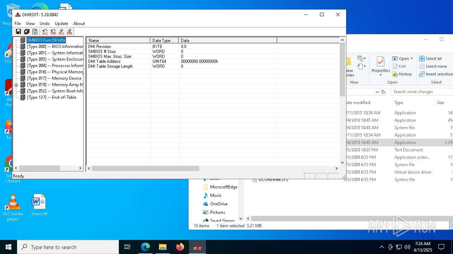The image size is (453, 254).
Task: Click the Undo TYPE toolbar icon
Action: (x=53, y=32)
